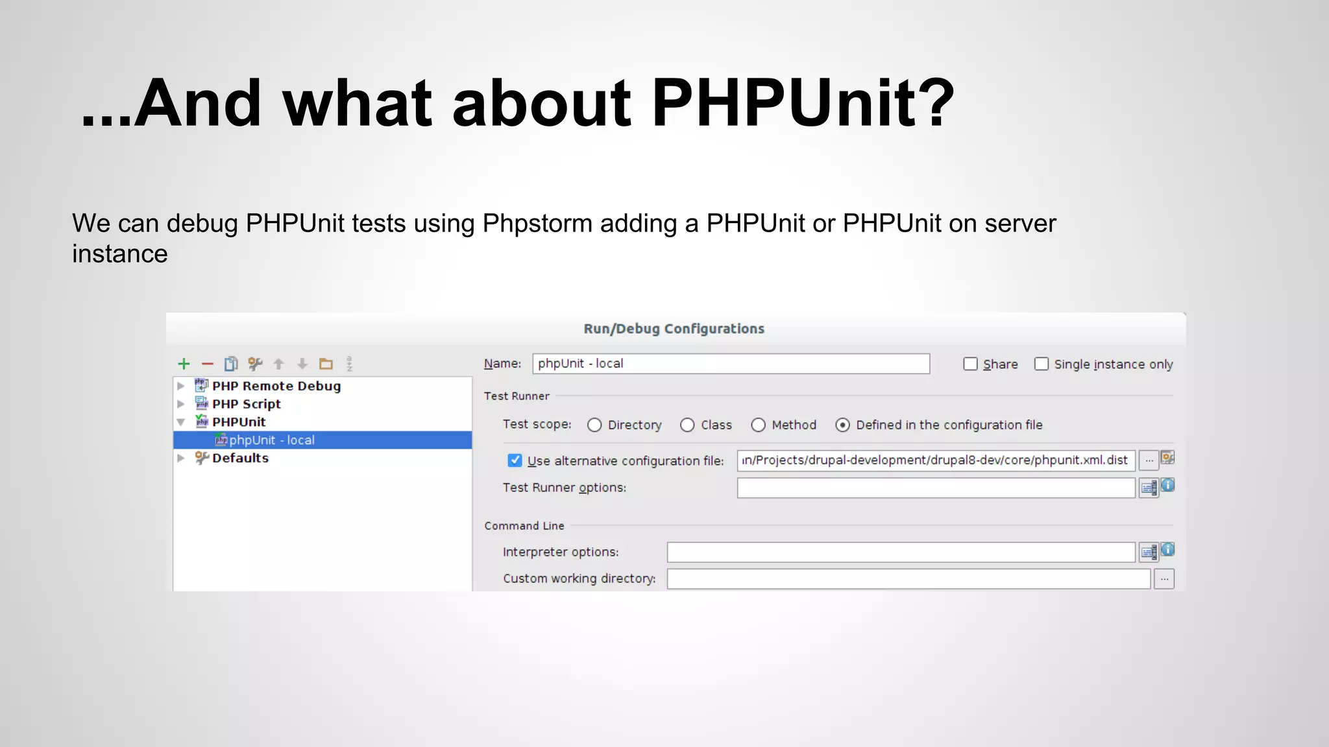Enable the Share checkbox
Viewport: 1329px width, 747px height.
[x=970, y=364]
